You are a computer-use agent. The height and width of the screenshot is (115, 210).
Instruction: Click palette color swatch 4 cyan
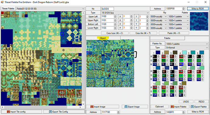(184, 52)
